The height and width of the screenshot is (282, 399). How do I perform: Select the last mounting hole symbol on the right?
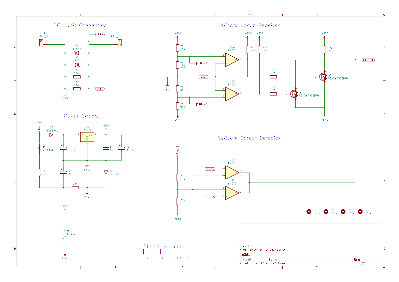click(x=360, y=212)
